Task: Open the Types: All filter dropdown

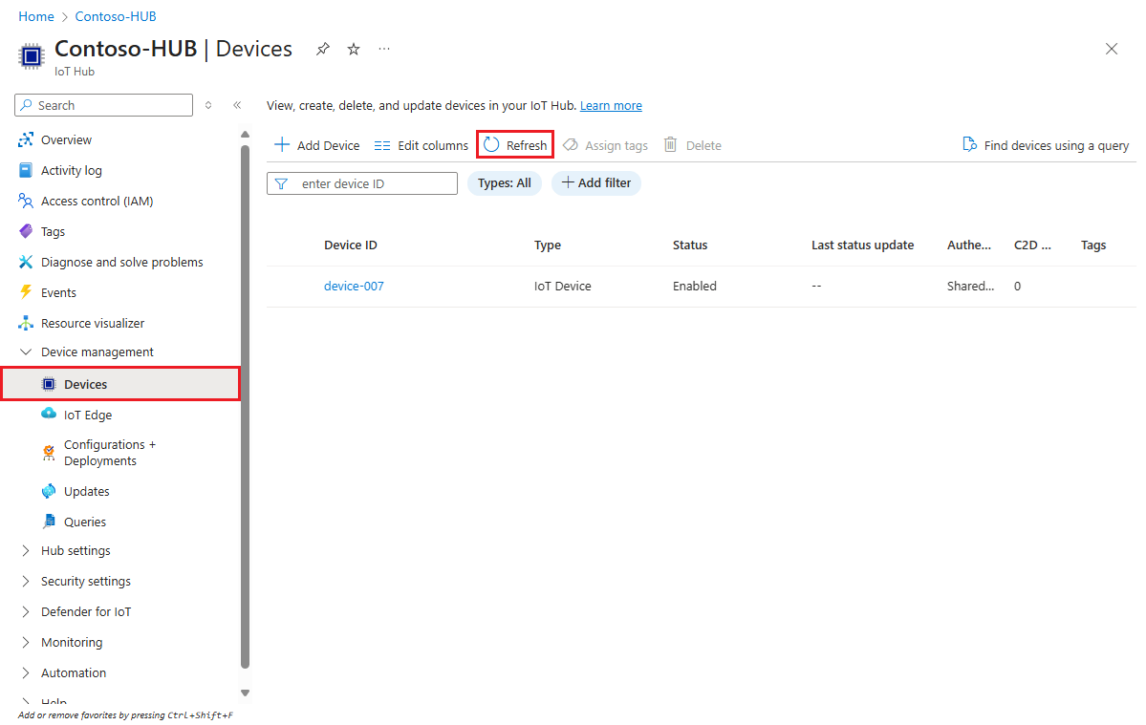Action: coord(505,182)
